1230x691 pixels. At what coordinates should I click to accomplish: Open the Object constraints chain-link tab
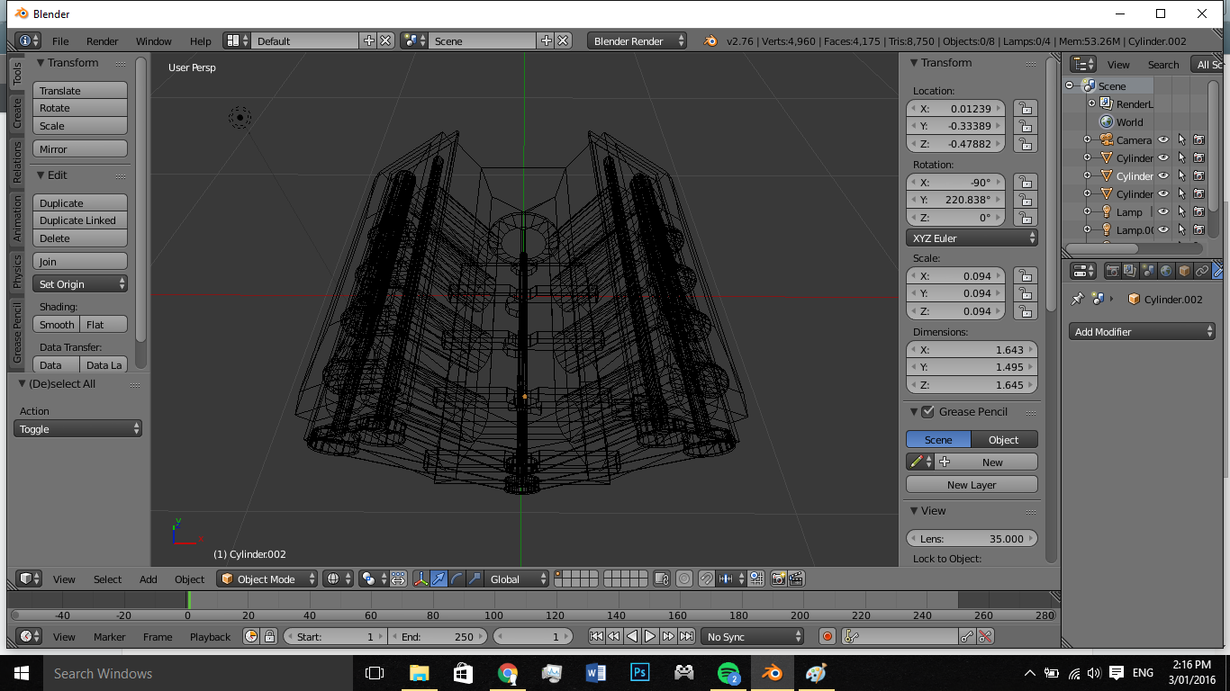click(x=1201, y=271)
